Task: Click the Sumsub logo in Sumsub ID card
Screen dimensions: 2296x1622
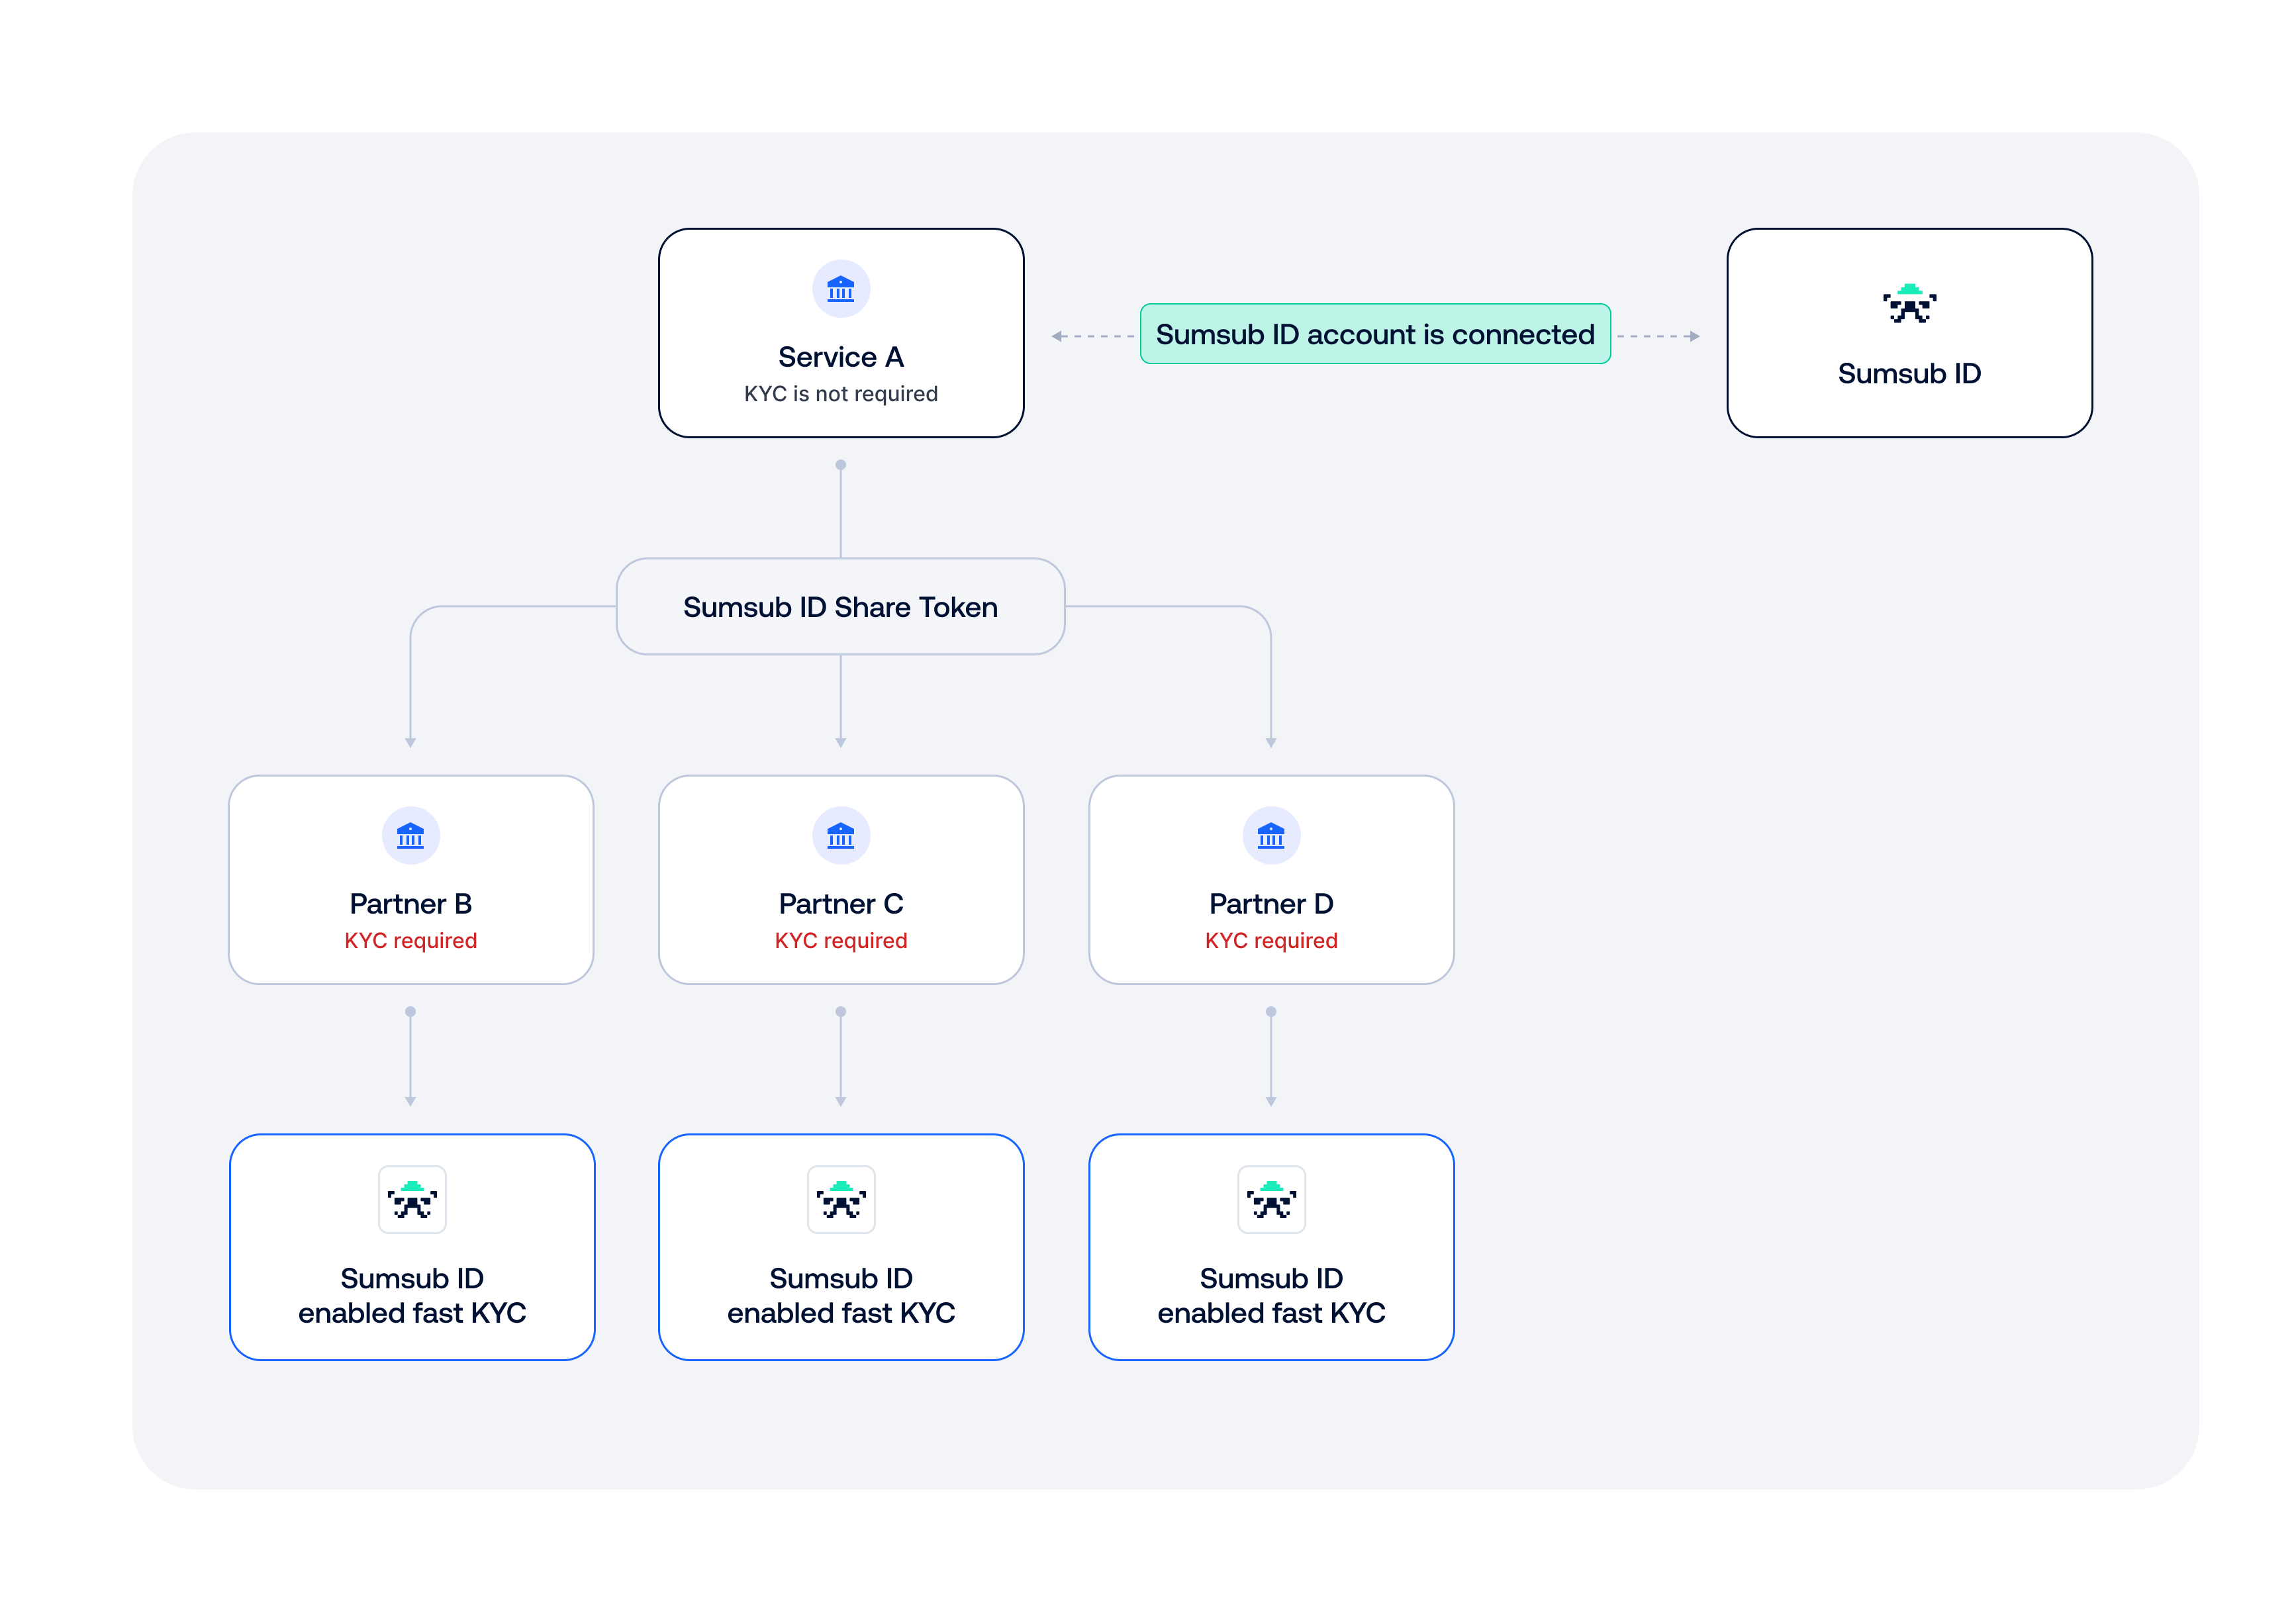Action: coord(1909,303)
